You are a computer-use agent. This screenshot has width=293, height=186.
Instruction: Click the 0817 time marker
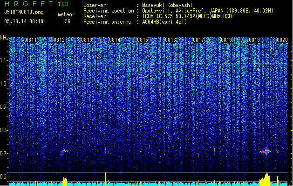198,40
